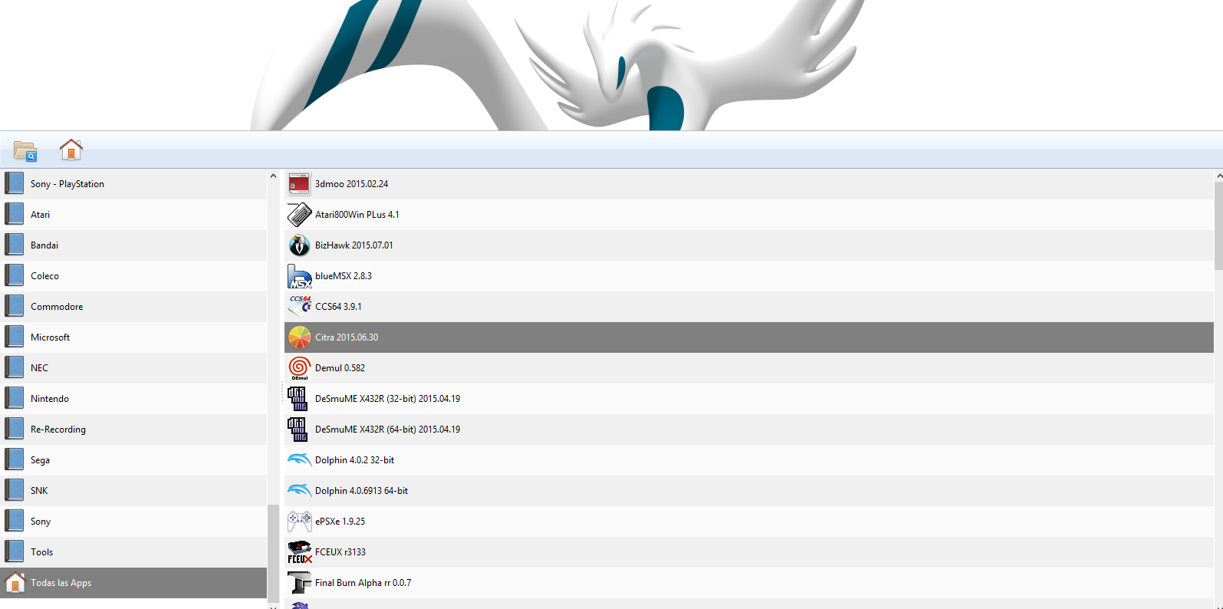Select Dolphin 4.0.6913 64-bit entry
The width and height of the screenshot is (1223, 609).
point(749,491)
